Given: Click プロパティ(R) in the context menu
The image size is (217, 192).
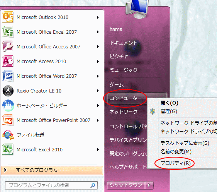Looking at the screenshot, I should pos(175,163).
